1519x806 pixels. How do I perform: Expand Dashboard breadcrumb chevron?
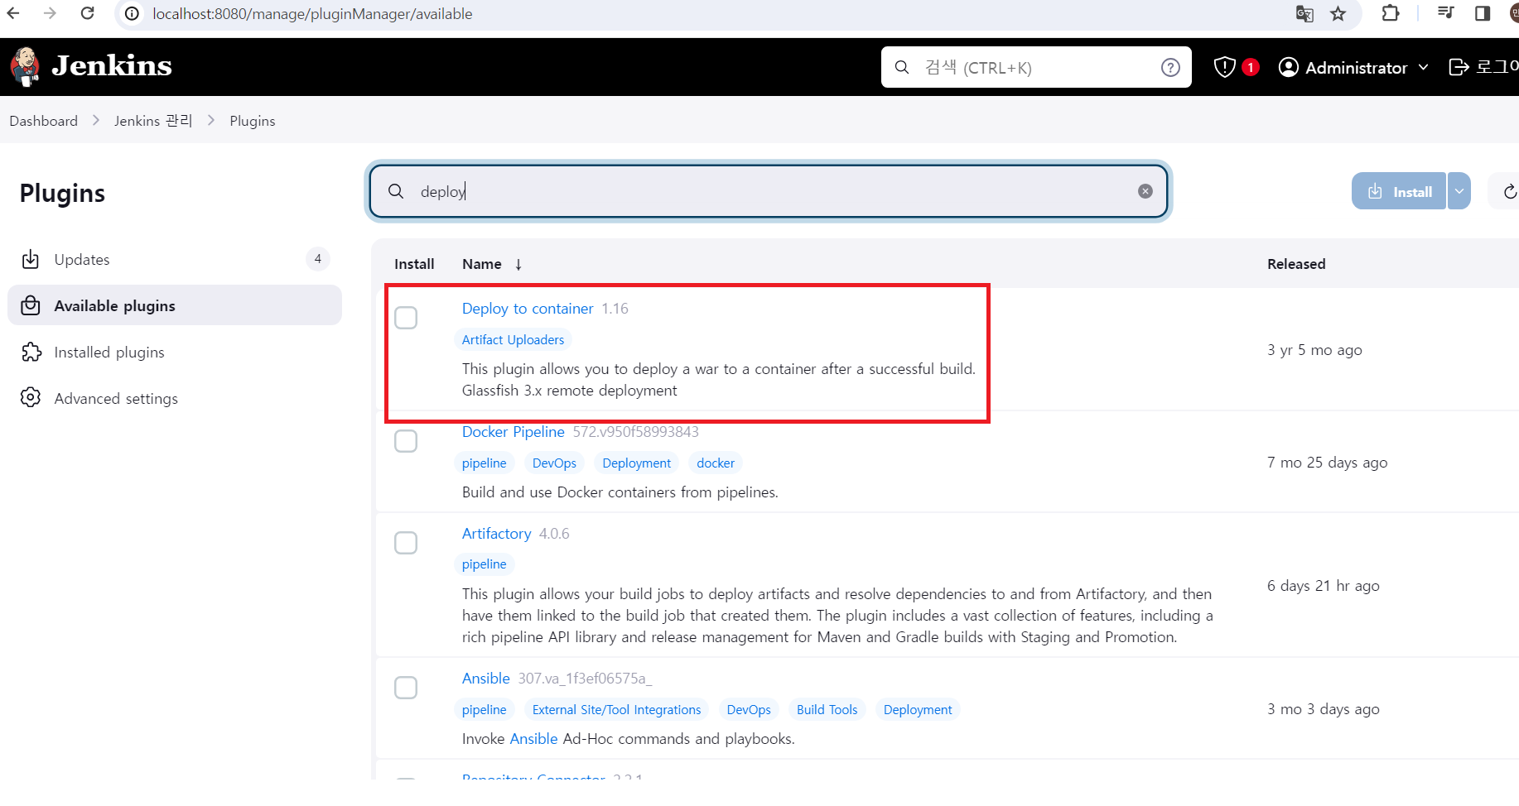click(96, 121)
